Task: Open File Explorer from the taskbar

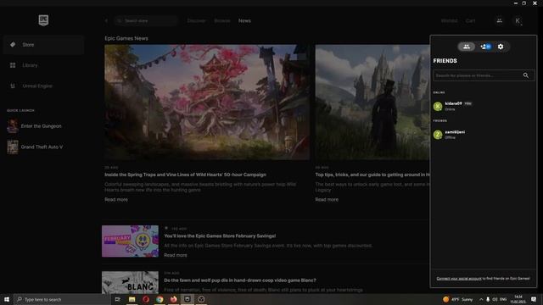Action: click(132, 299)
